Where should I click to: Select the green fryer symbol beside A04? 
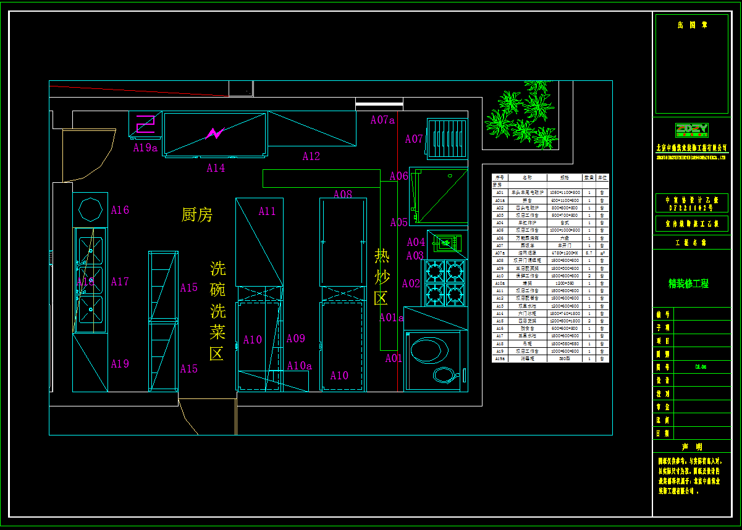[446, 243]
